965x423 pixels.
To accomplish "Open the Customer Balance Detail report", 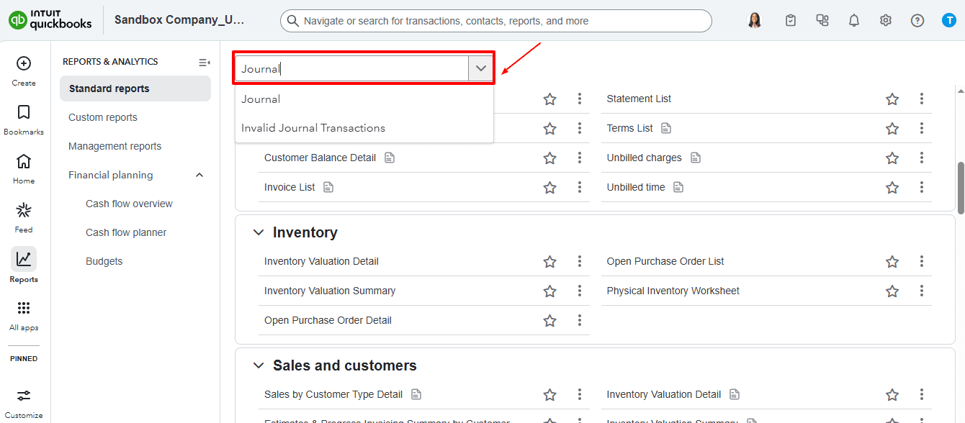I will click(320, 158).
